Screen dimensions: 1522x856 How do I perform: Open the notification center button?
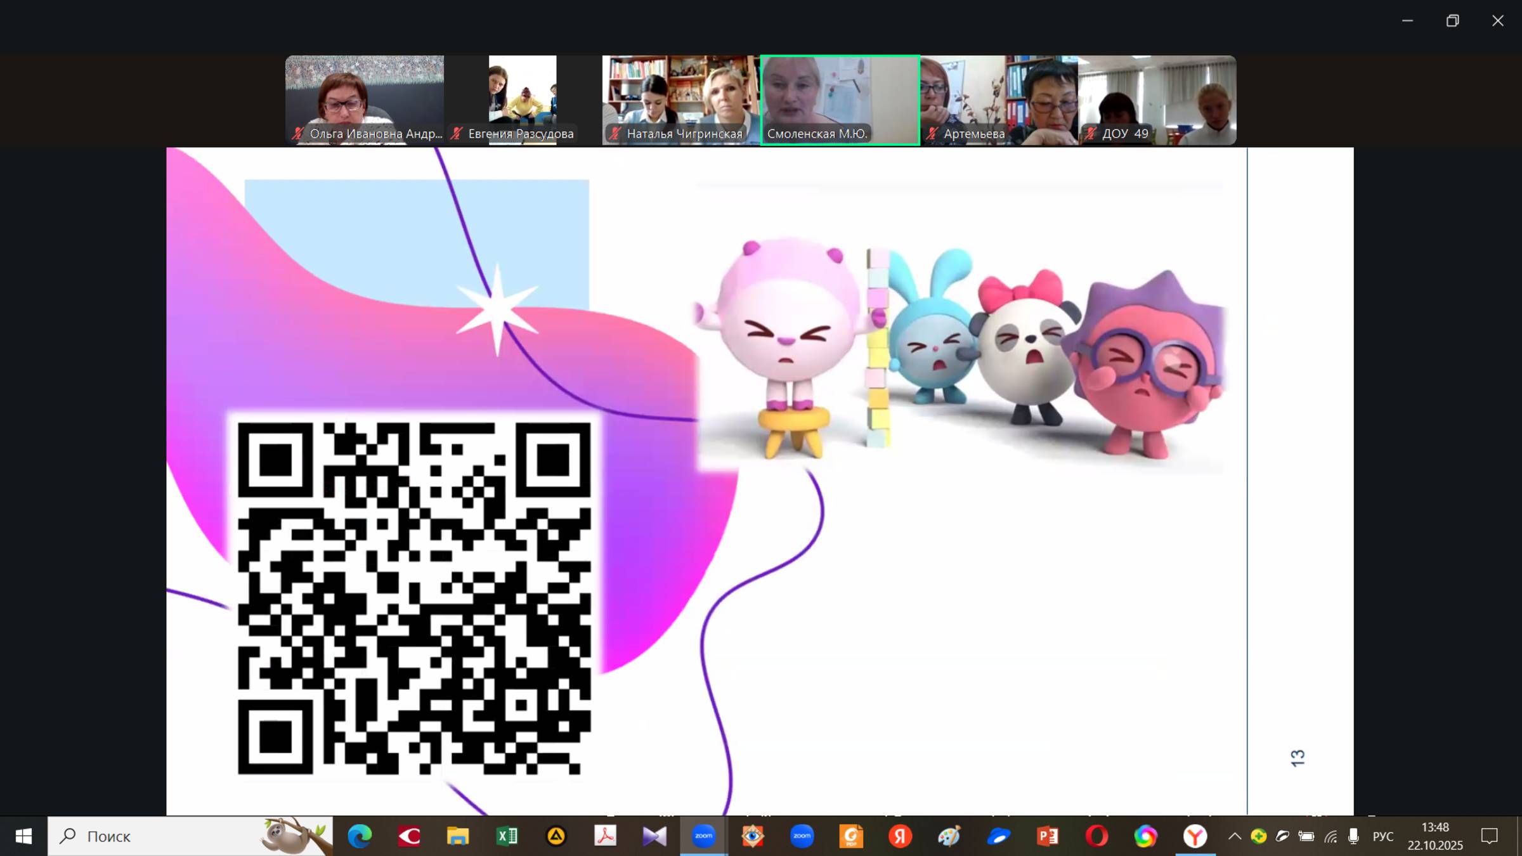click(x=1488, y=836)
